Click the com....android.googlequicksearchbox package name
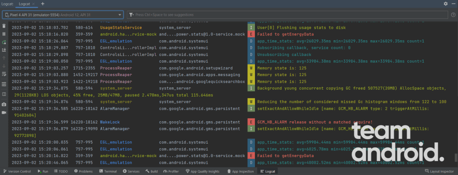The height and width of the screenshot is (175, 458). coord(202,81)
